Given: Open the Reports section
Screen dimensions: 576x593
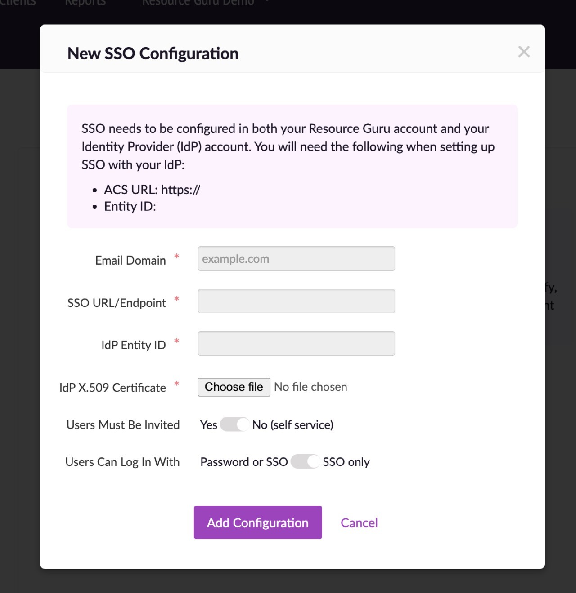Looking at the screenshot, I should pos(85,3).
